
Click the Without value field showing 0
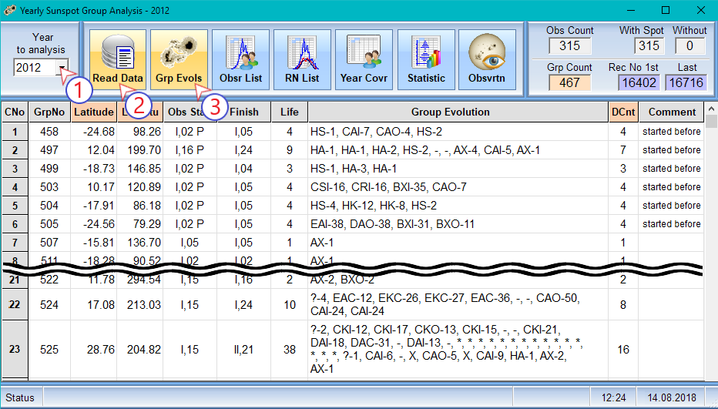(689, 45)
